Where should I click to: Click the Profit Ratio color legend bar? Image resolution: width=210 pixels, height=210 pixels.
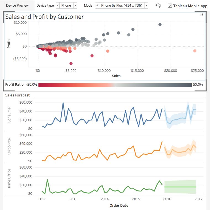(115, 85)
